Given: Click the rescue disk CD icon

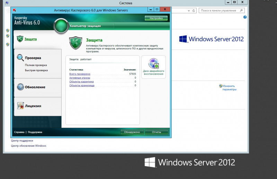Looking at the screenshot, I should point(153,63).
